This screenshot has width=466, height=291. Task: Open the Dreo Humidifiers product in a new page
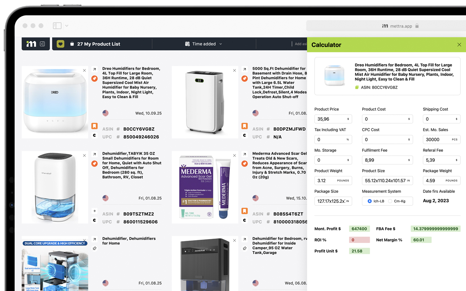[x=94, y=69]
